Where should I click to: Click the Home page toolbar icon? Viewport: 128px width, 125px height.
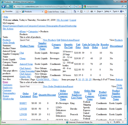(x=75, y=11)
